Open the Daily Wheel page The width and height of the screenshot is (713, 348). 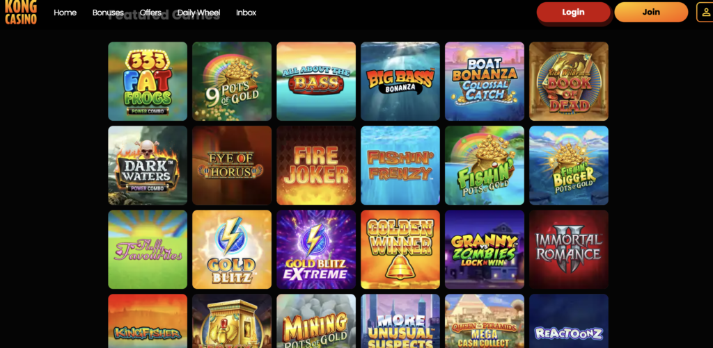[198, 13]
